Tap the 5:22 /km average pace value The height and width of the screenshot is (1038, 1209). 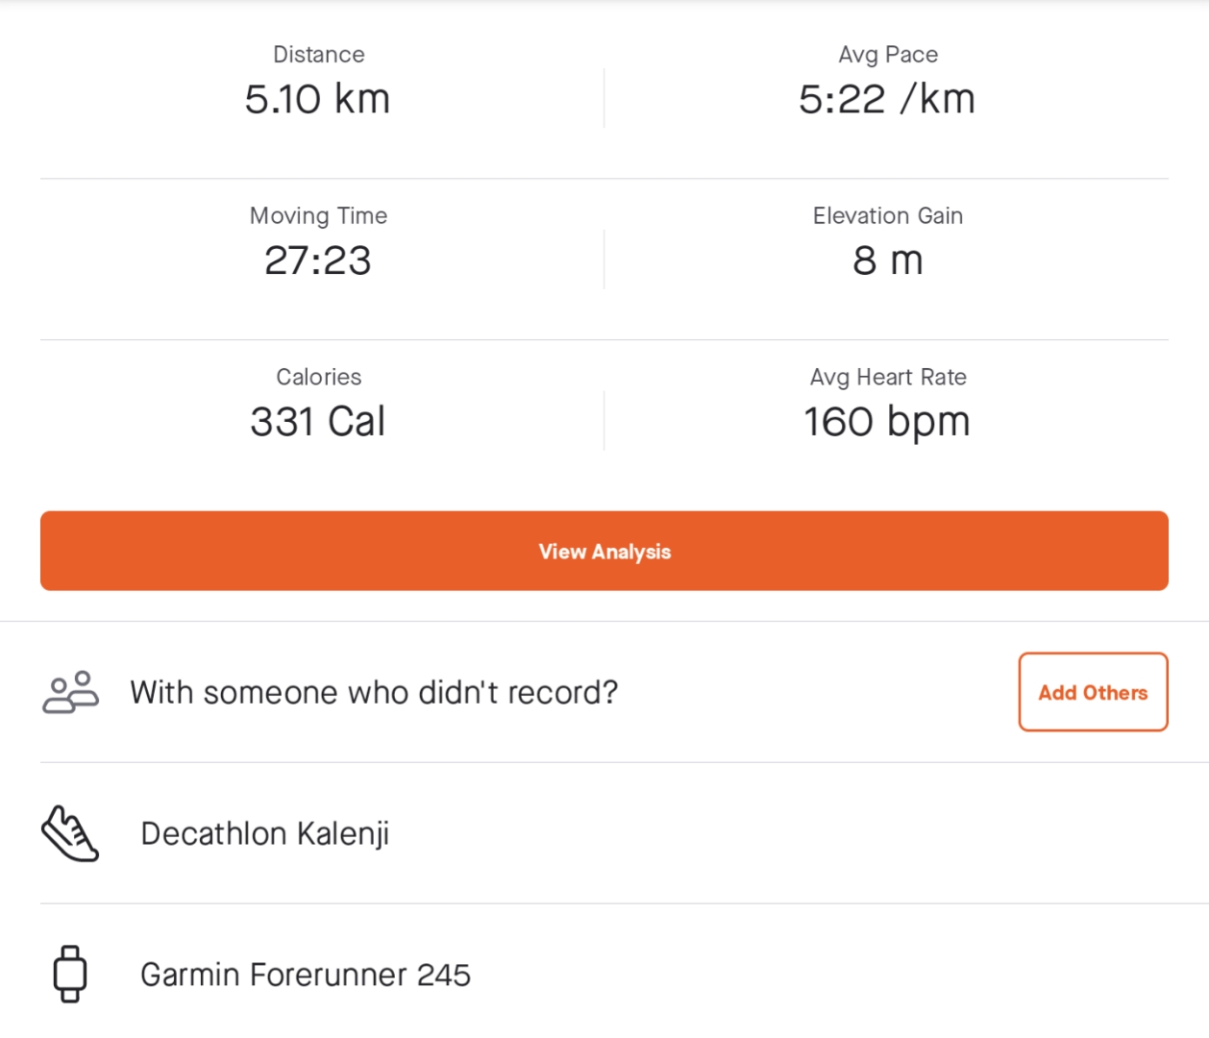887,99
